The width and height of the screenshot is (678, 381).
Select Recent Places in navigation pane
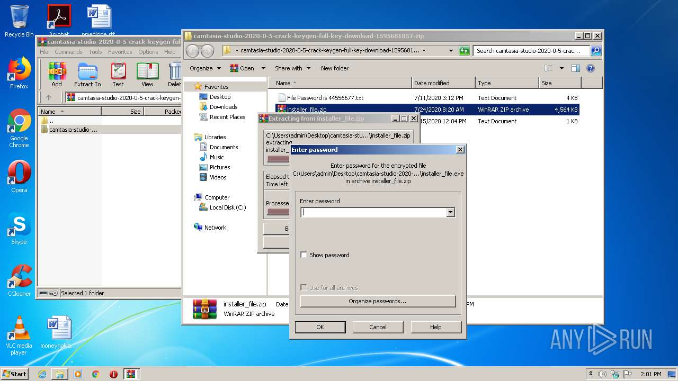click(227, 117)
